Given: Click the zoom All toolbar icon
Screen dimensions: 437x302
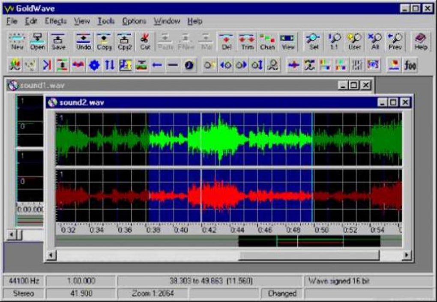Looking at the screenshot, I should pos(374,42).
